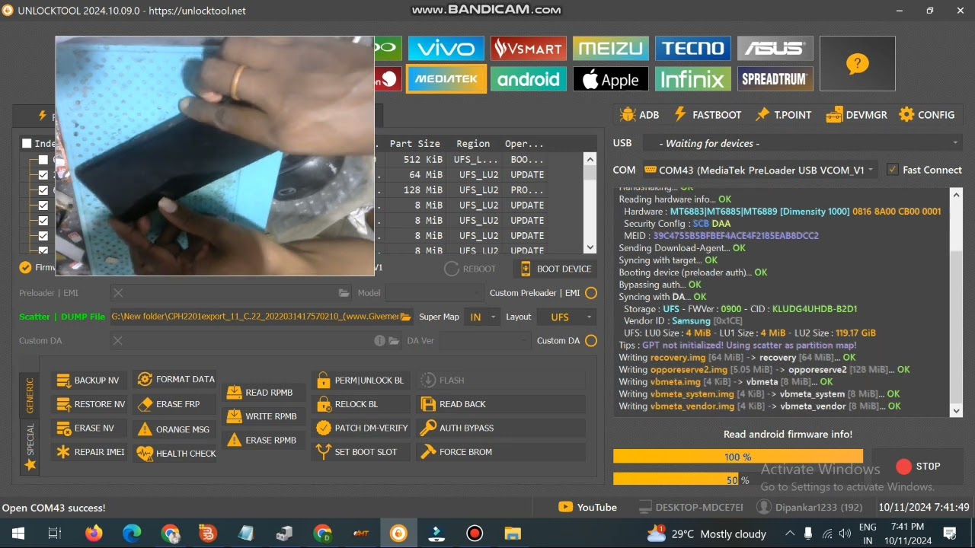The width and height of the screenshot is (975, 548).
Task: Browse for Custom DA file folder icon
Action: pos(394,341)
